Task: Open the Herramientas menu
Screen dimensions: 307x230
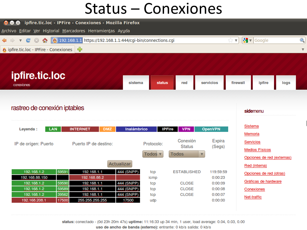Action: pos(101,31)
